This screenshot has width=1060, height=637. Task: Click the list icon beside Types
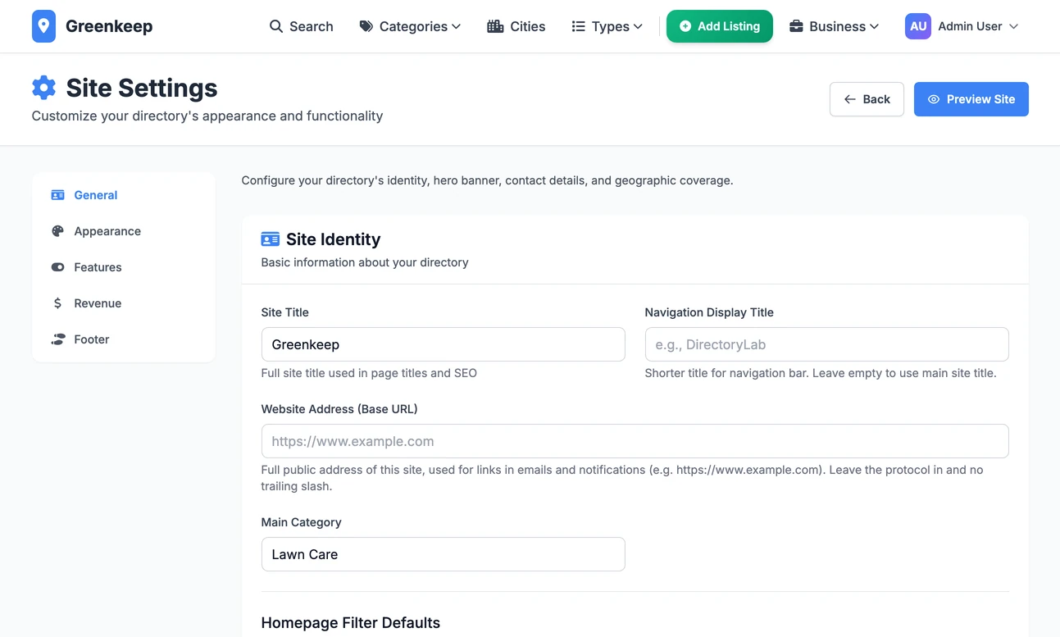click(x=578, y=26)
